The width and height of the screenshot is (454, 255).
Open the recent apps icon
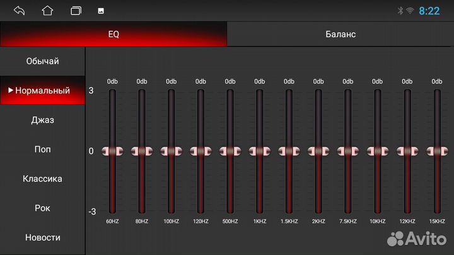point(76,11)
